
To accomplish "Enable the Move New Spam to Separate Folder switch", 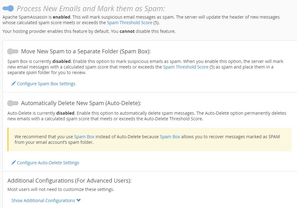I will [x=13, y=51].
